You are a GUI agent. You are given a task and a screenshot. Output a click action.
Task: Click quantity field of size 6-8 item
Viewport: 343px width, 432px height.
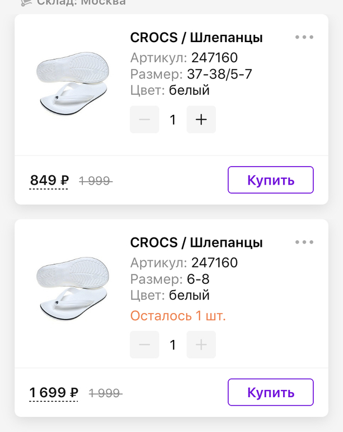pyautogui.click(x=173, y=344)
